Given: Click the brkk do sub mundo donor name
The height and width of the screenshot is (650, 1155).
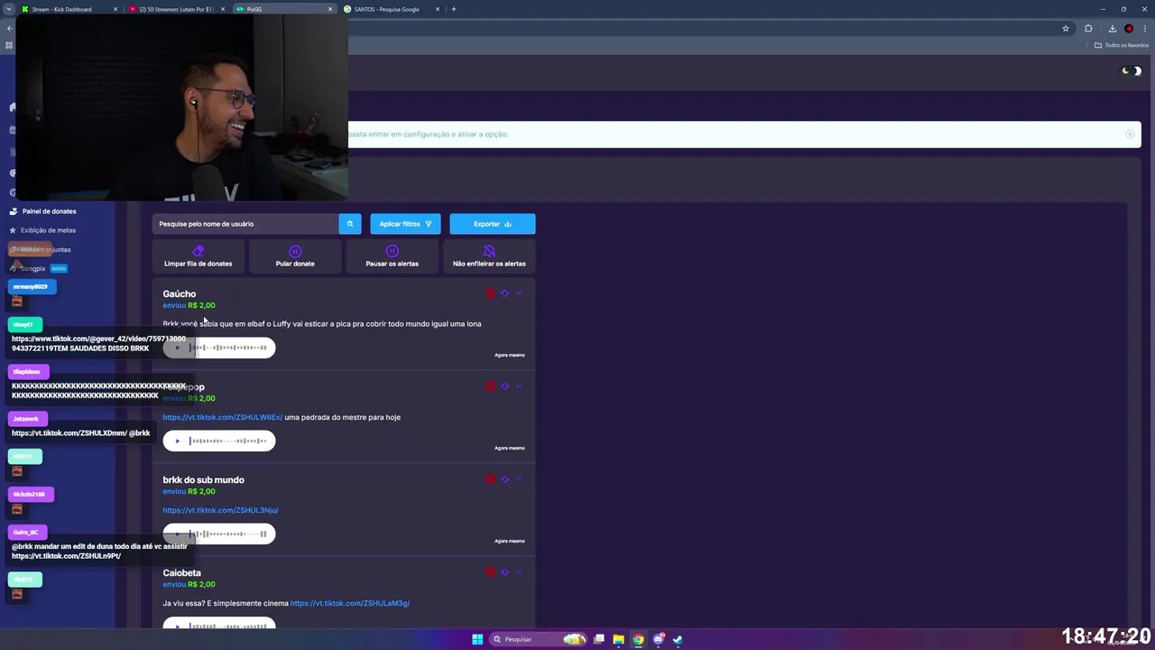Looking at the screenshot, I should coord(203,479).
